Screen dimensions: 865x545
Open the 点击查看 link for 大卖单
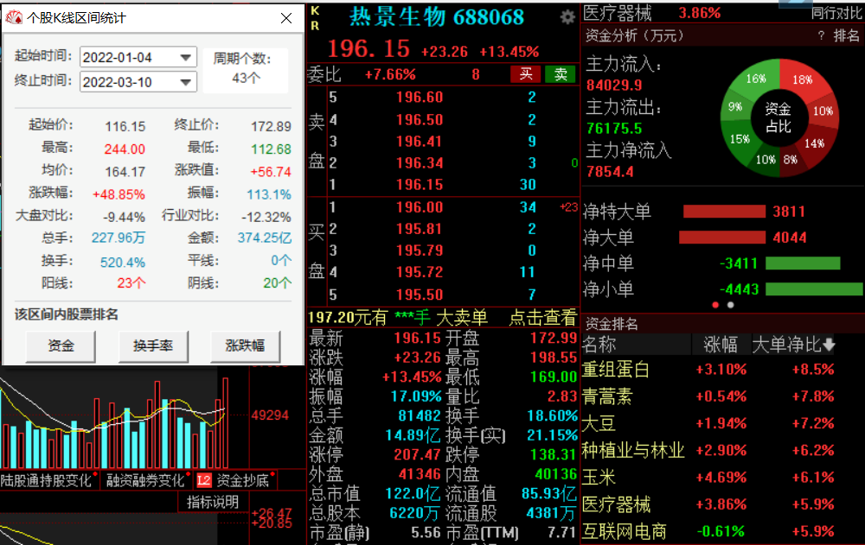click(x=543, y=317)
